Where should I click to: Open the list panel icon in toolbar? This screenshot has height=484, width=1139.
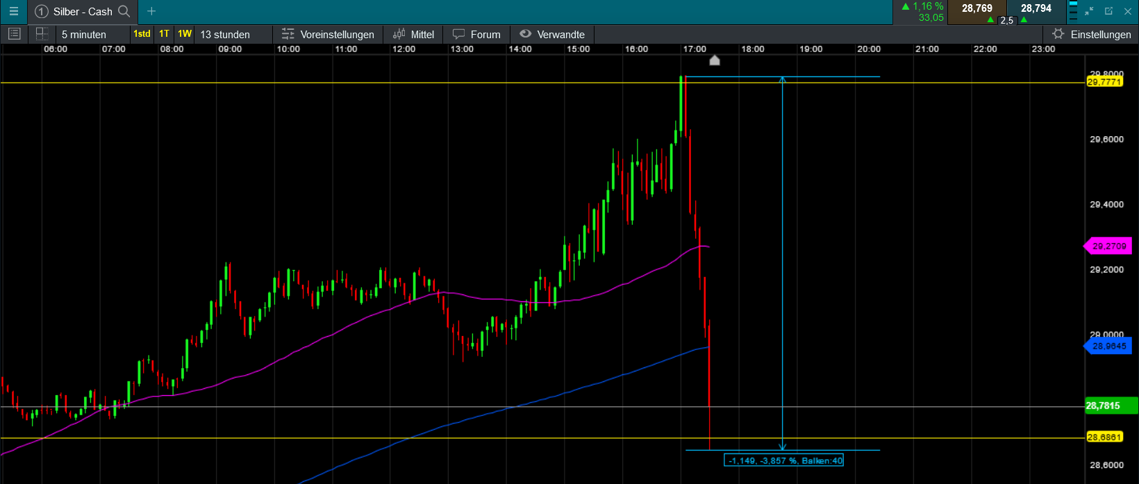click(x=15, y=34)
